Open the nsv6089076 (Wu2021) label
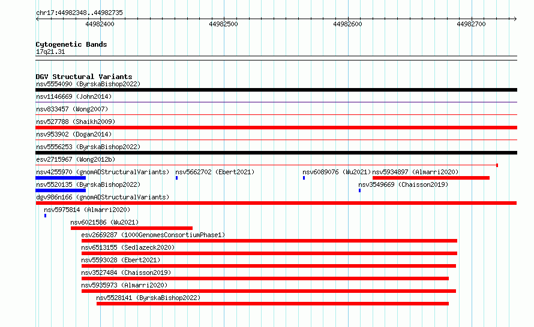The image size is (534, 327). [x=337, y=172]
